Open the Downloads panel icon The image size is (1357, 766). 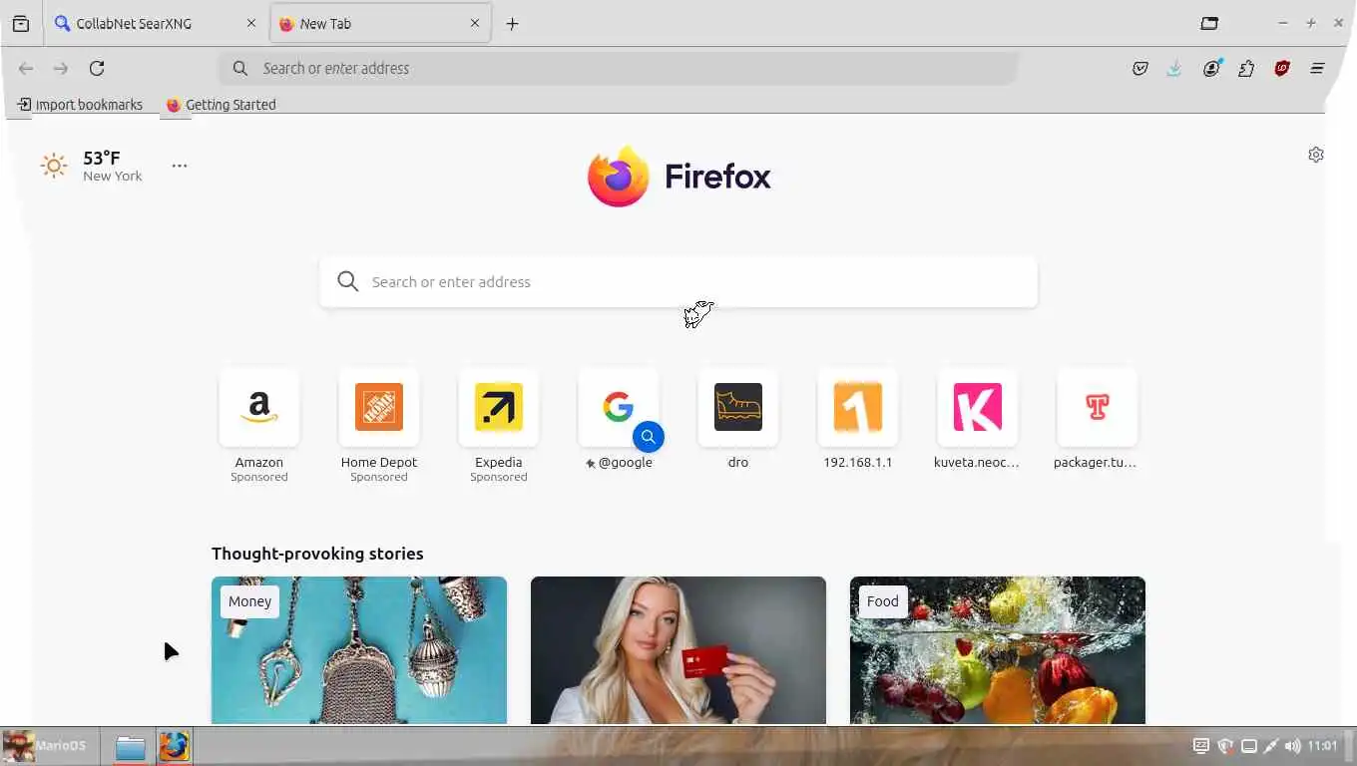pos(1174,69)
